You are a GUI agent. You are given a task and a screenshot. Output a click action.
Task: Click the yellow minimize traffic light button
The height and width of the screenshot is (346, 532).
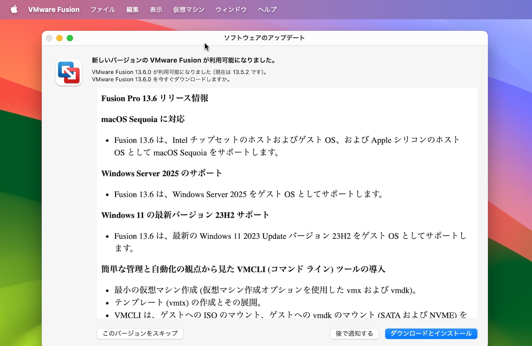click(59, 38)
